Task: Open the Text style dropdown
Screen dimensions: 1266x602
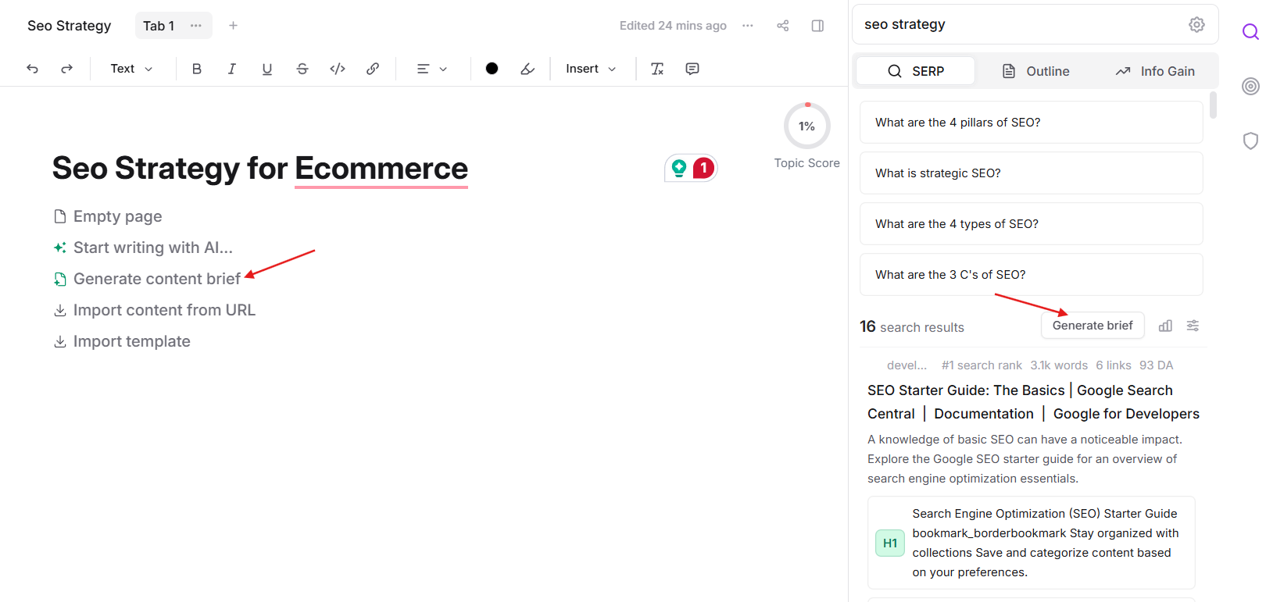Action: click(131, 69)
